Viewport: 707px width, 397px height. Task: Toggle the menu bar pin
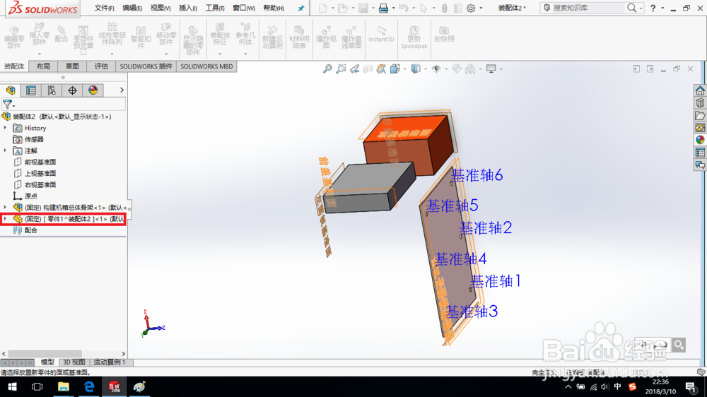coord(300,8)
